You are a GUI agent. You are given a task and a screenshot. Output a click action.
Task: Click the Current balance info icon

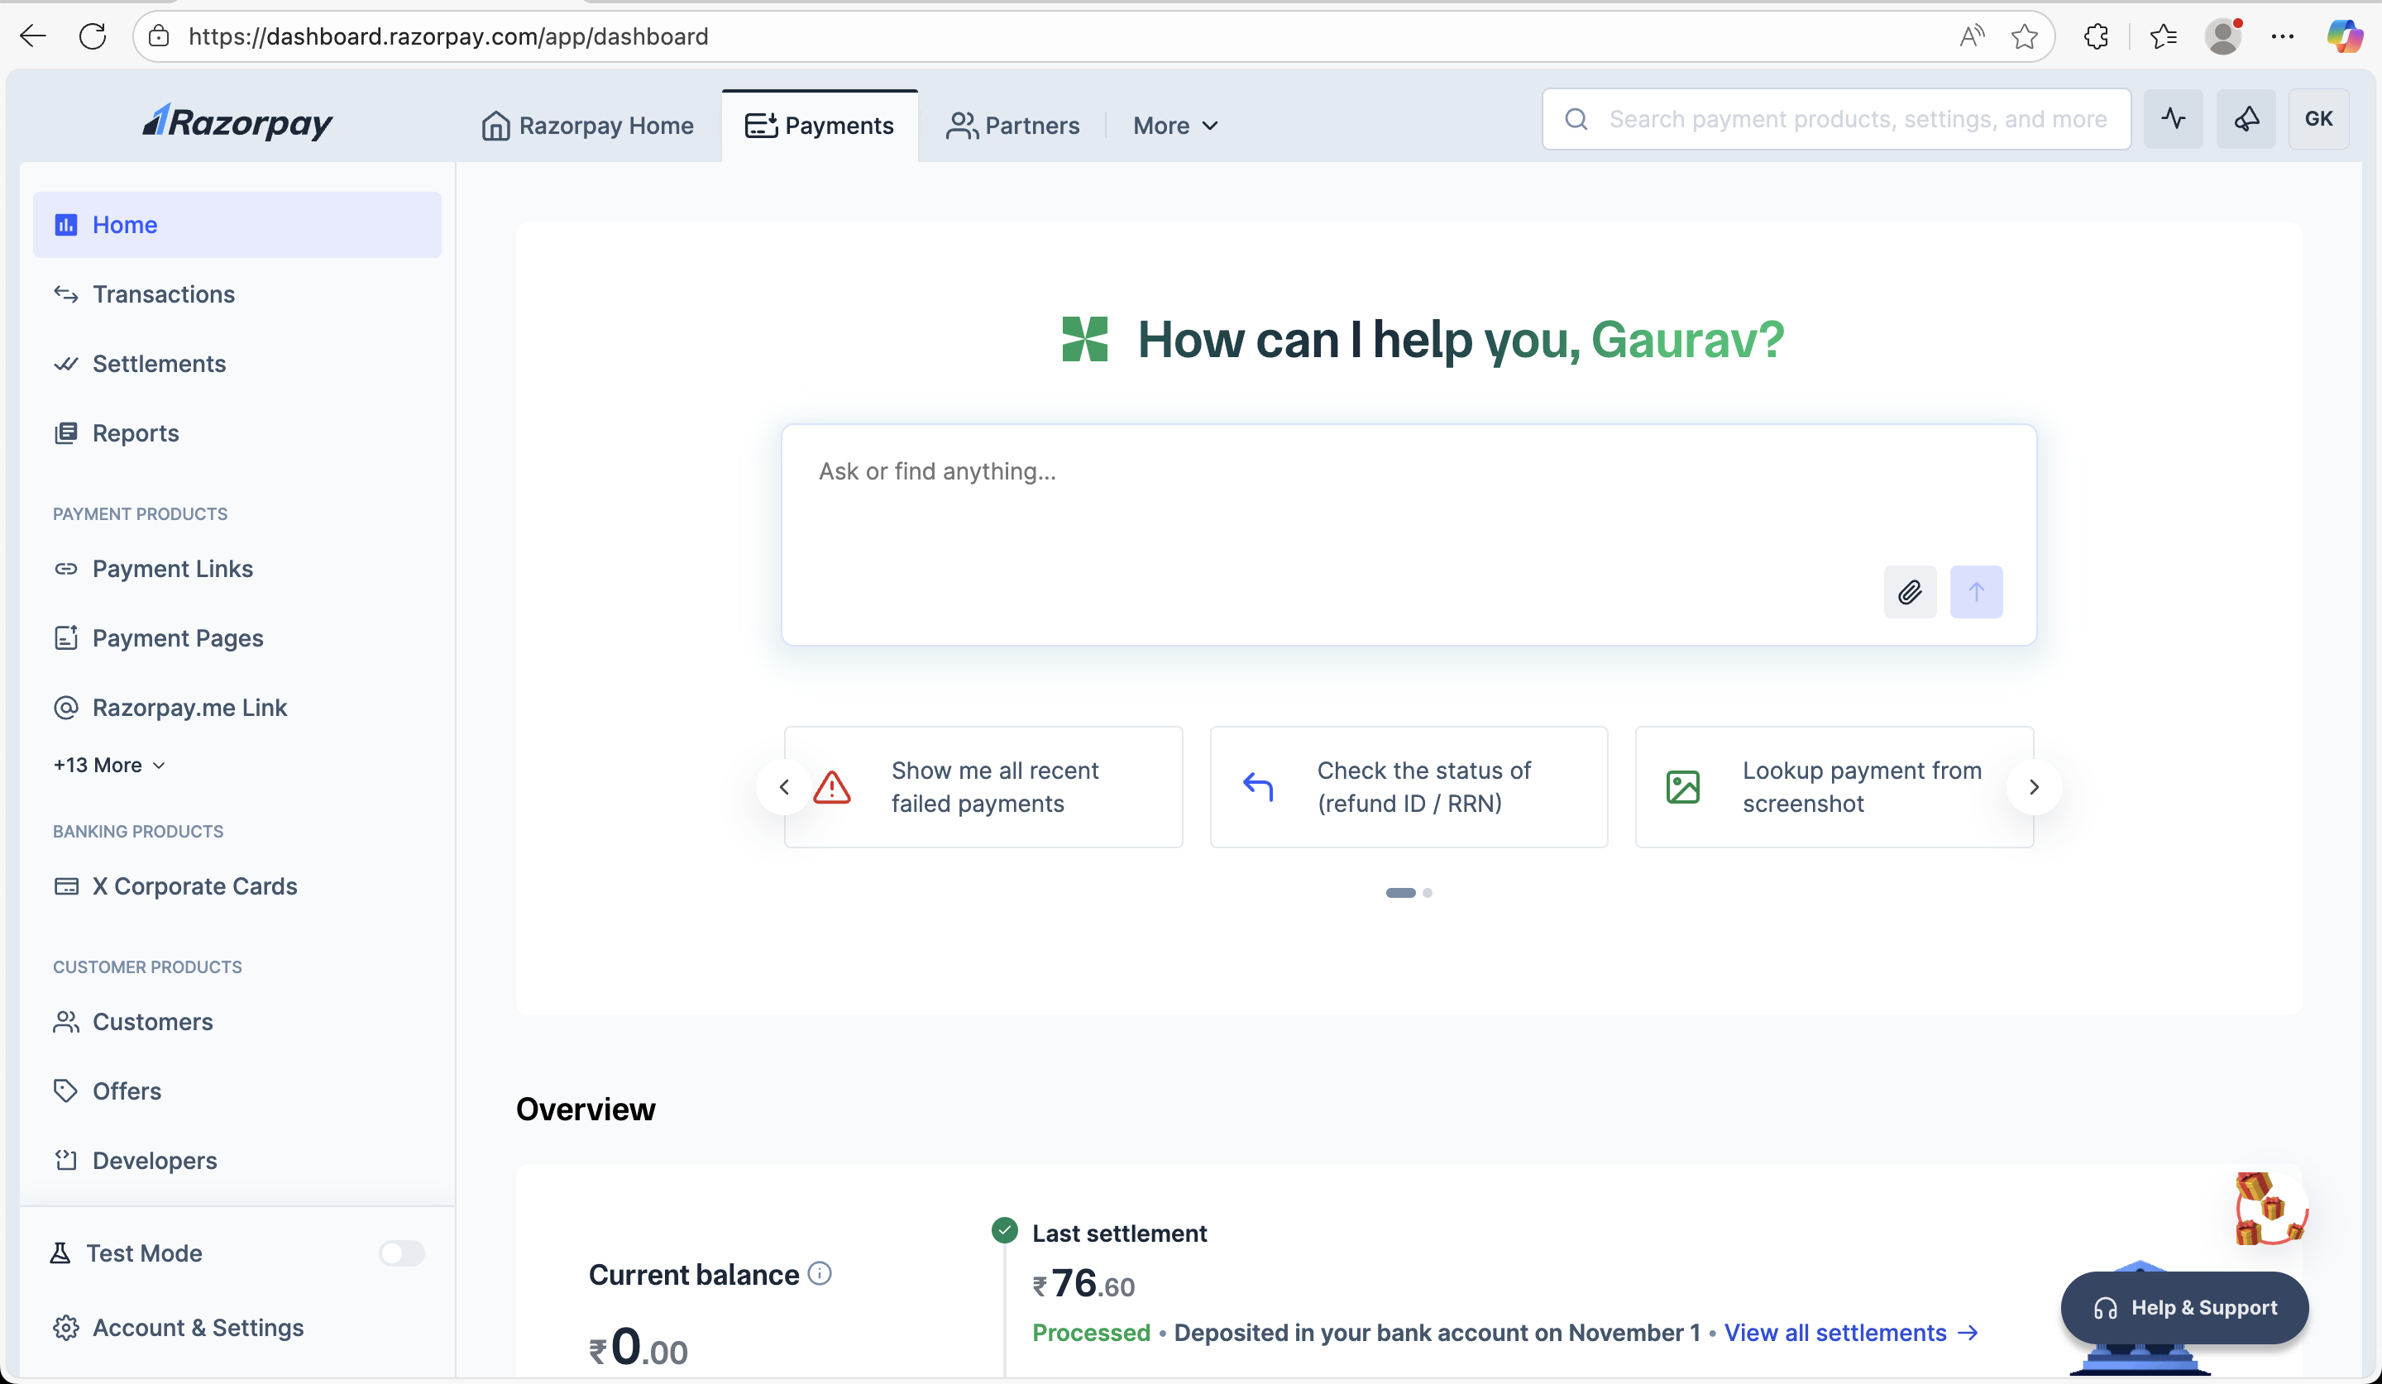[x=819, y=1273]
